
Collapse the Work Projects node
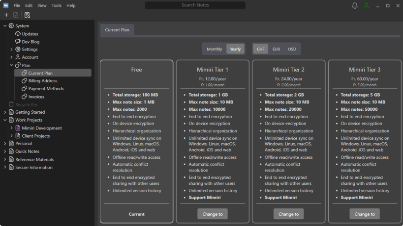[5, 120]
